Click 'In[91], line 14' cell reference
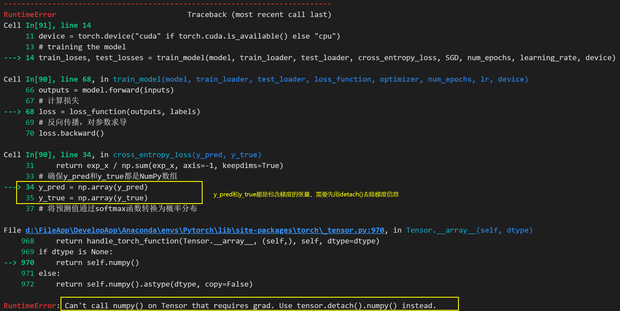 (58, 26)
